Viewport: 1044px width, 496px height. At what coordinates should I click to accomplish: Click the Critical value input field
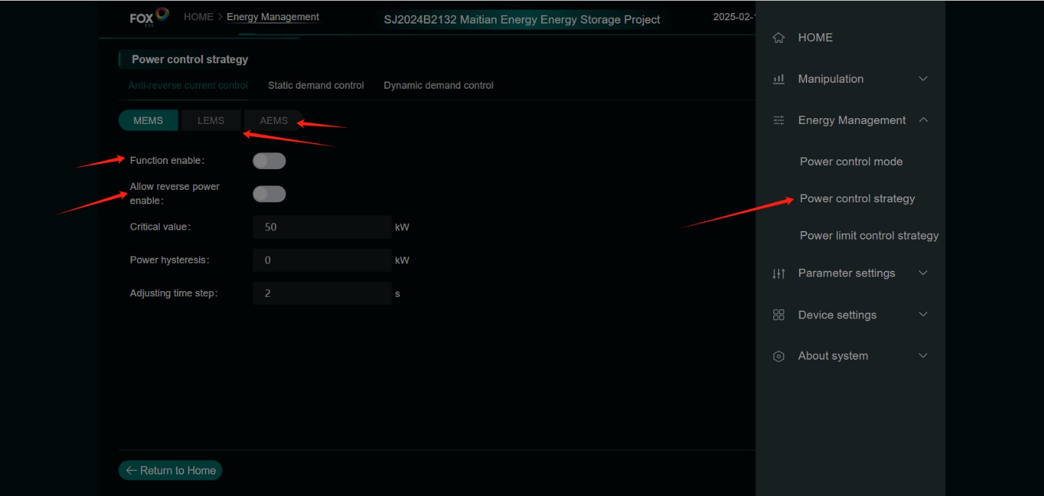[322, 227]
